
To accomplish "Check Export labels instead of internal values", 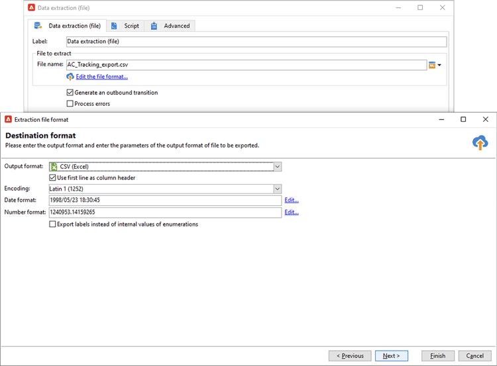I will (x=52, y=224).
